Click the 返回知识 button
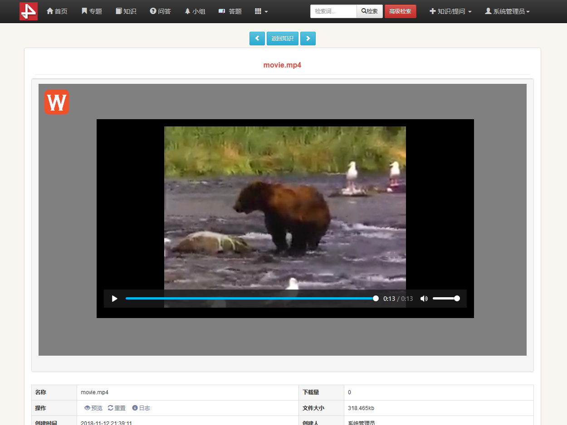Image resolution: width=567 pixels, height=425 pixels. click(282, 39)
